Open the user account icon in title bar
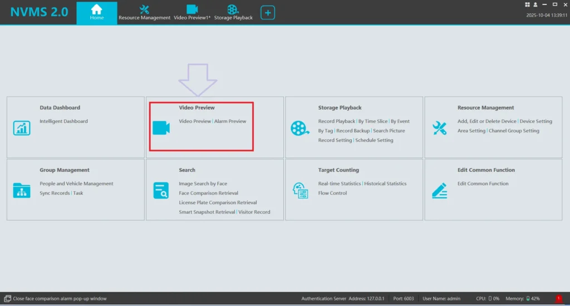570x306 pixels. click(x=535, y=4)
